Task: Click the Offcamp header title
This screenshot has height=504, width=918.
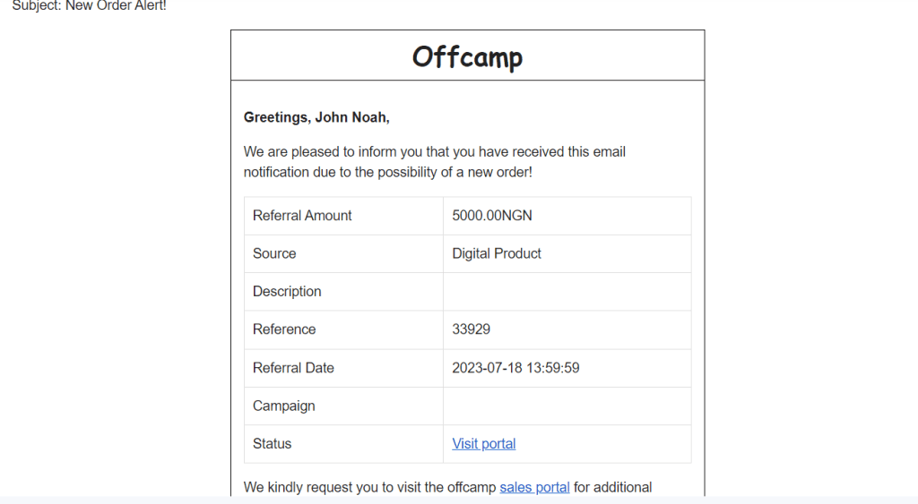Action: [x=467, y=56]
